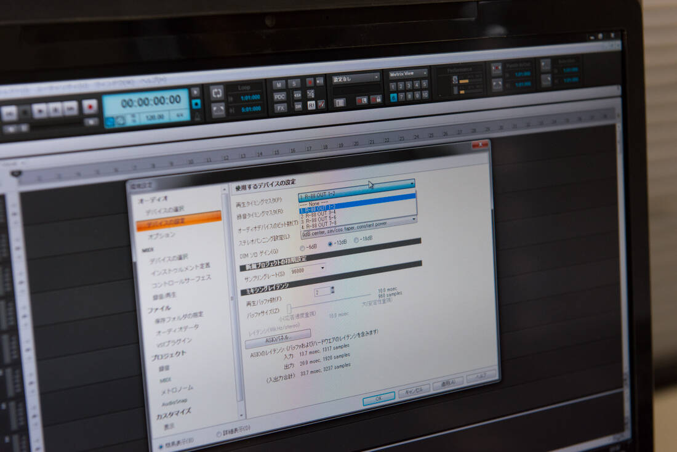Select screenset number 1

[x=393, y=87]
